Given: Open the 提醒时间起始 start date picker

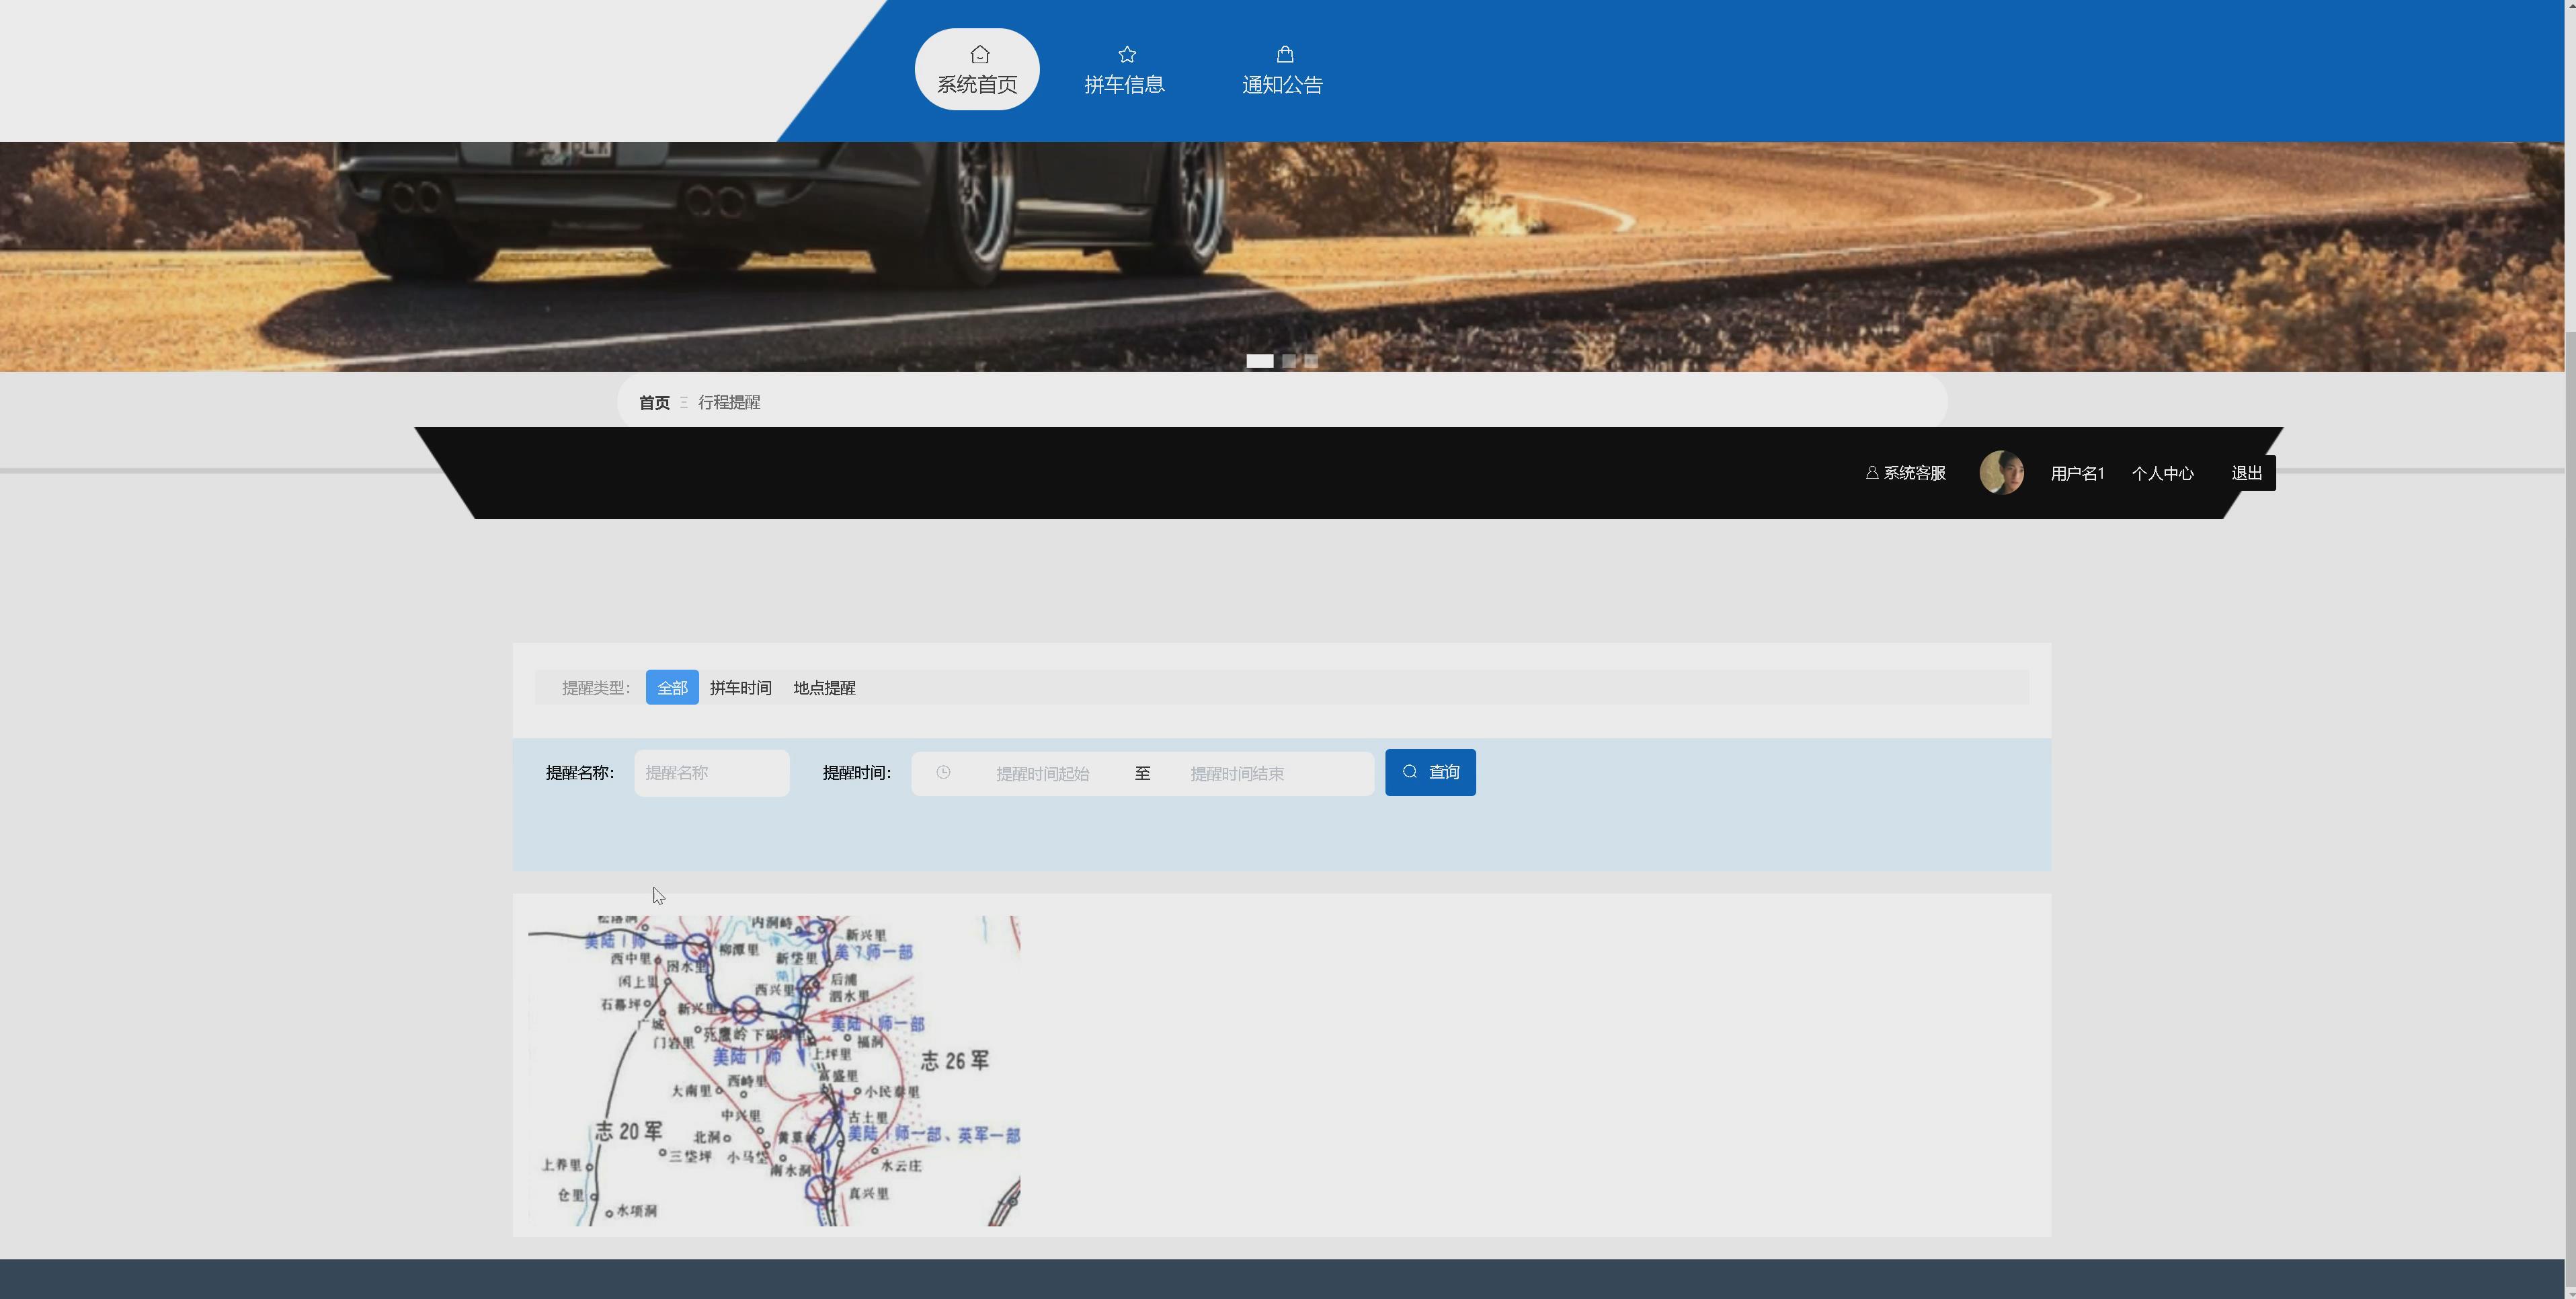Looking at the screenshot, I should (1042, 774).
